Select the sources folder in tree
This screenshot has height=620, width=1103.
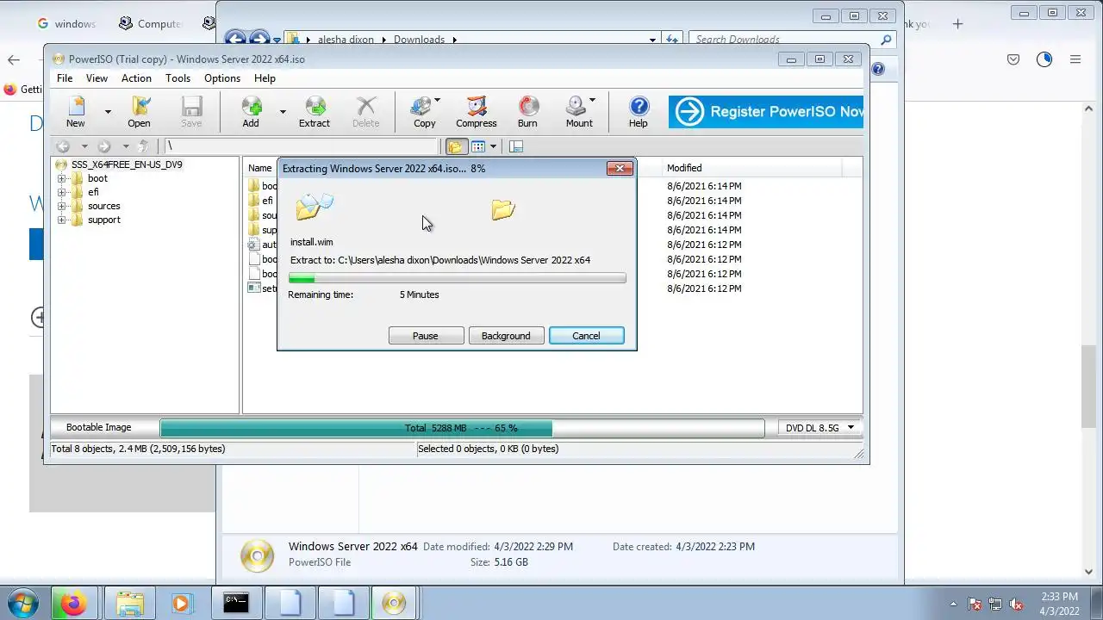click(103, 206)
